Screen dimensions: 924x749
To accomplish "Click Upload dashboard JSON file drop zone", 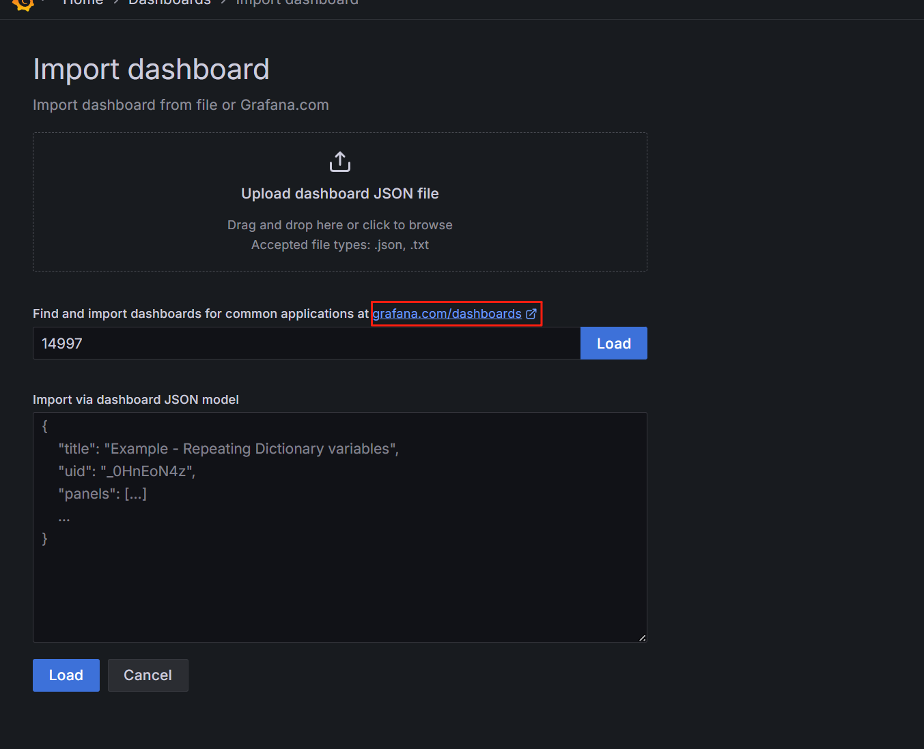I will [x=340, y=202].
